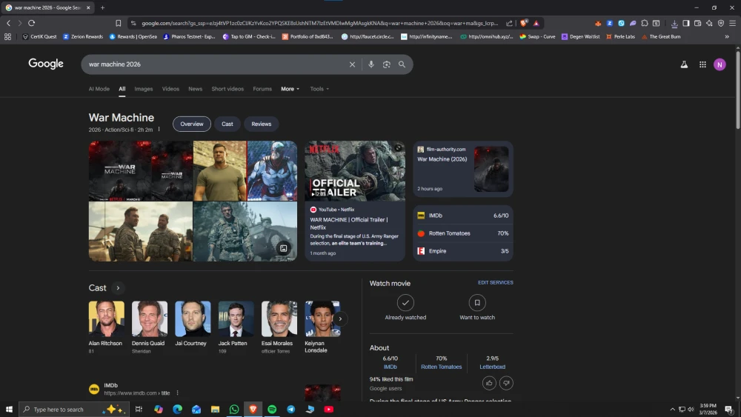Open the Tools dropdown

point(319,89)
